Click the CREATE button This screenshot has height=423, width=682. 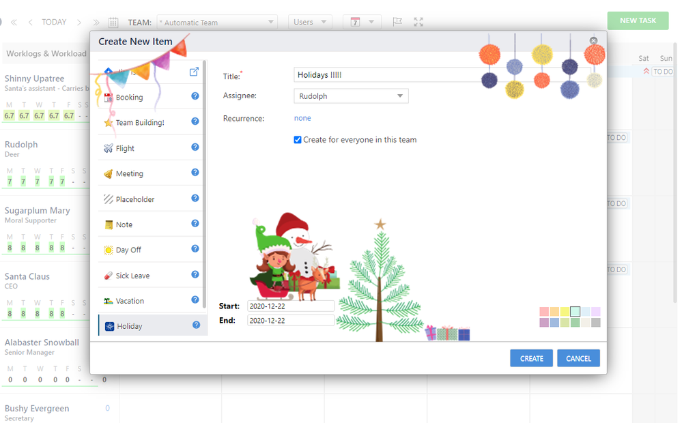point(532,358)
